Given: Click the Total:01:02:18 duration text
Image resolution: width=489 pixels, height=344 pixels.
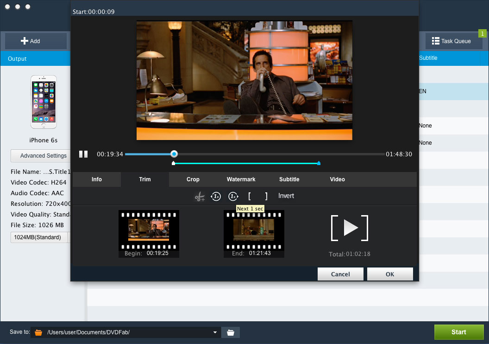Looking at the screenshot, I should click(x=350, y=254).
